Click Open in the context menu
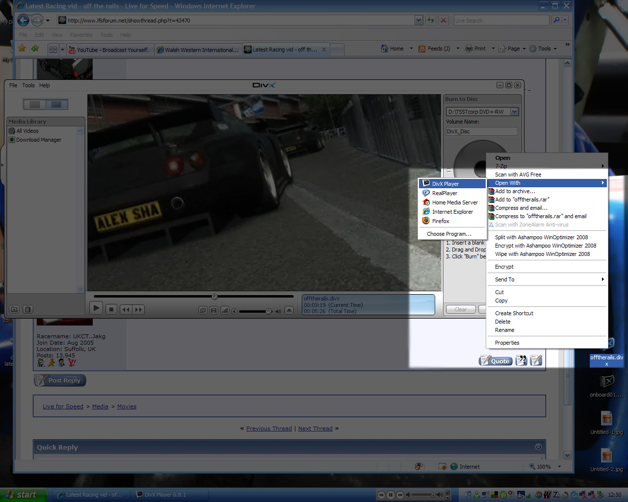 coord(547,158)
